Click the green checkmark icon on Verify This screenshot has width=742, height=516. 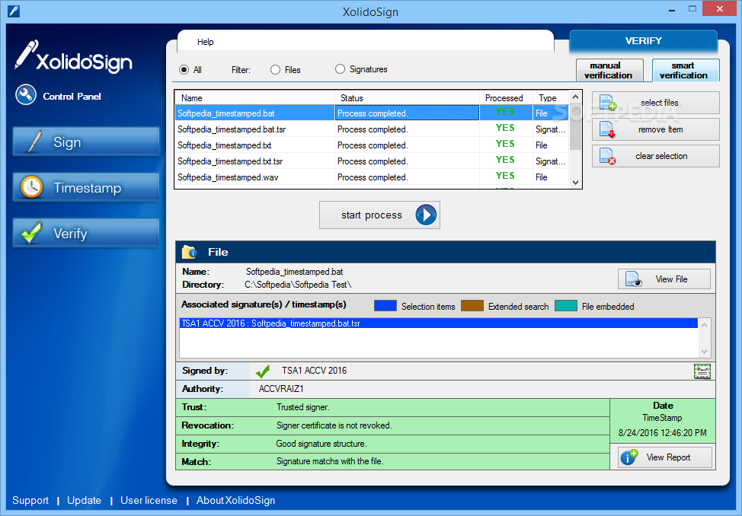(x=31, y=233)
